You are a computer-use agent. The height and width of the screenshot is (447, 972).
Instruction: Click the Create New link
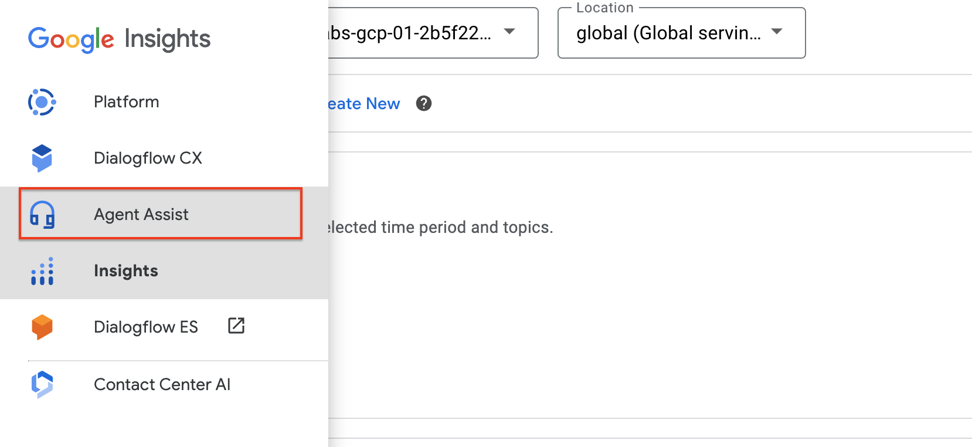[364, 104]
